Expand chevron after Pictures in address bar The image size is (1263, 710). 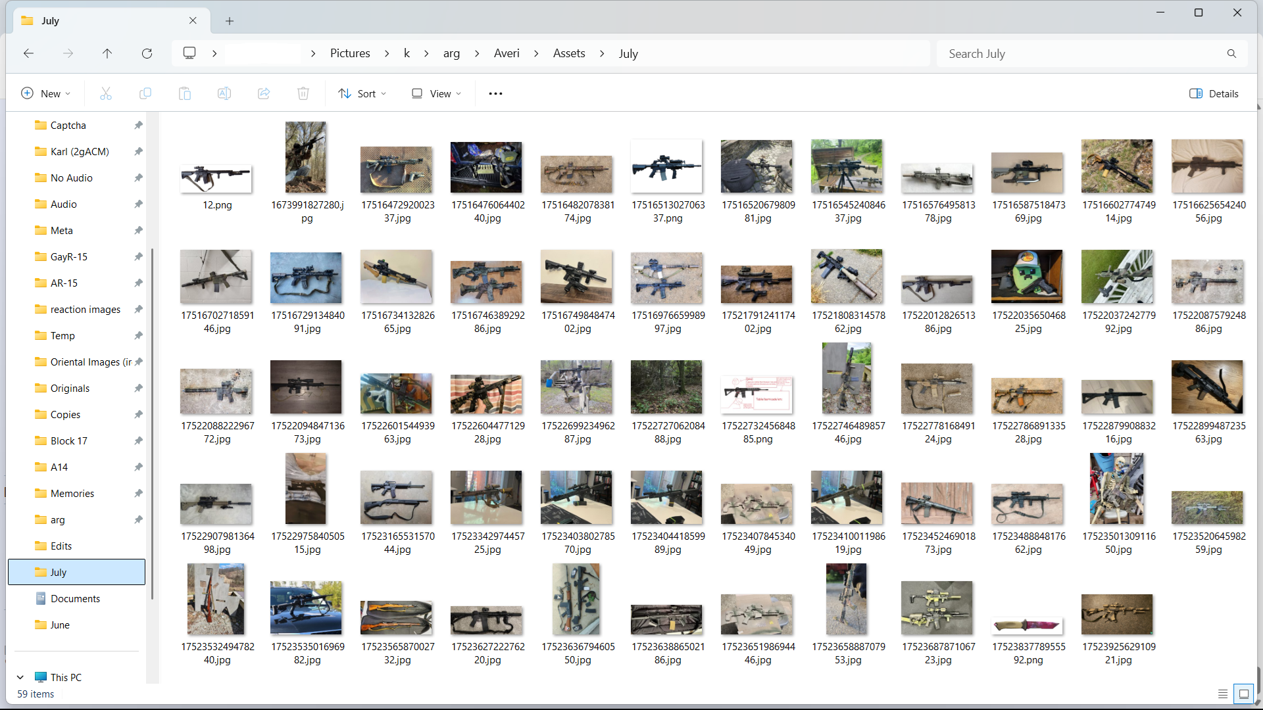[x=387, y=53]
